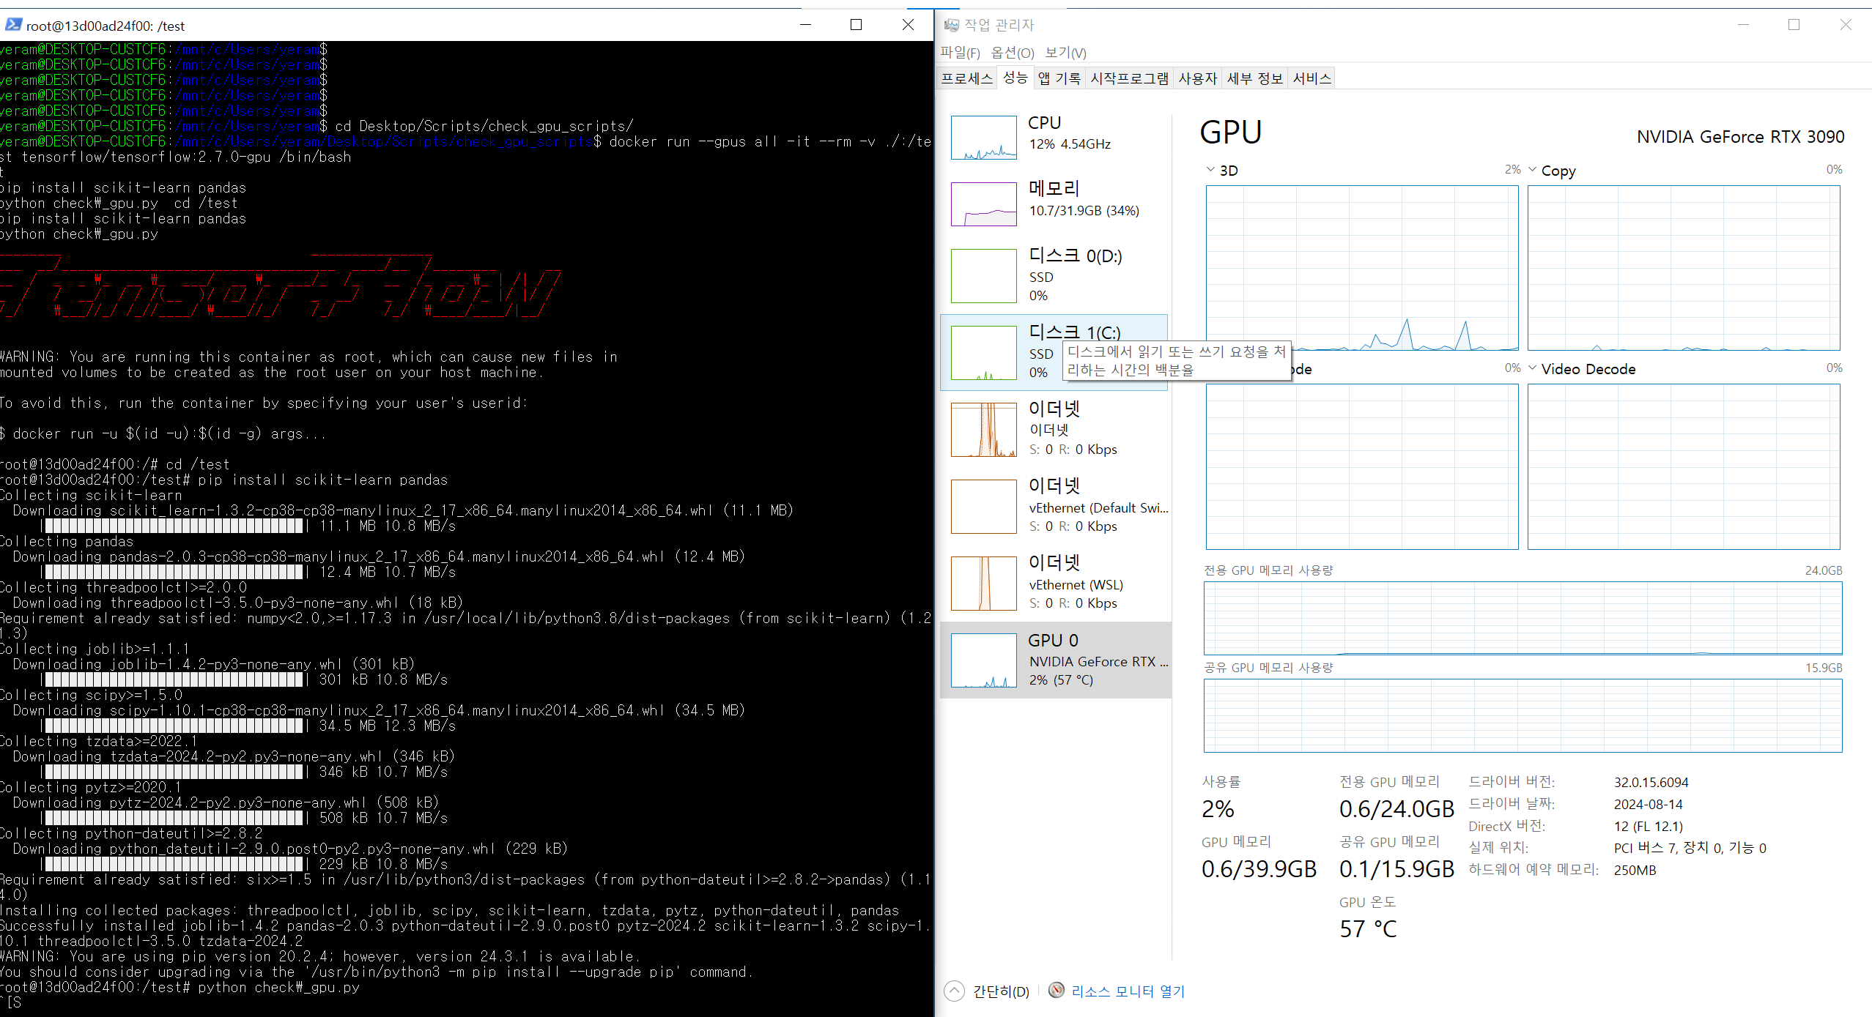The image size is (1872, 1017).
Task: Click the Task Manager title bar icon
Action: pos(951,26)
